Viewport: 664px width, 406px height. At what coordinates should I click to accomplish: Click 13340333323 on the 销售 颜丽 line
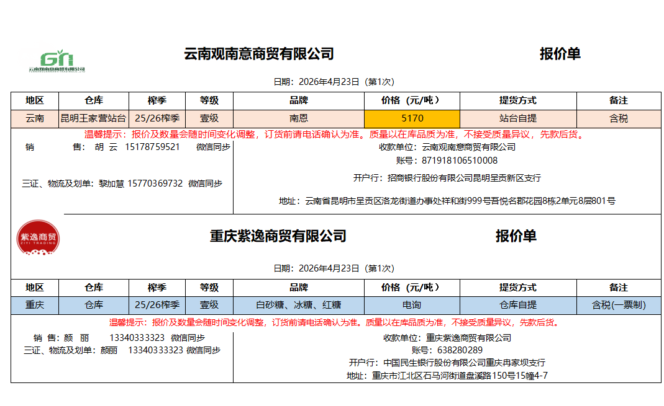pyautogui.click(x=137, y=338)
